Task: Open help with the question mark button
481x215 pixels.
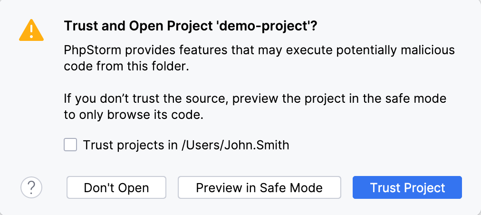Action: 31,187
